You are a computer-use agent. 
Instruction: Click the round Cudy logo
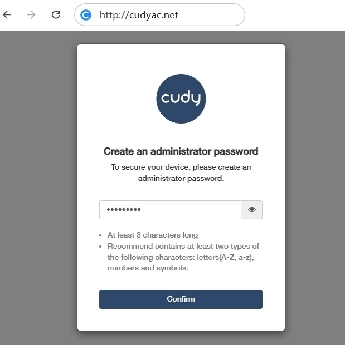[x=181, y=98]
